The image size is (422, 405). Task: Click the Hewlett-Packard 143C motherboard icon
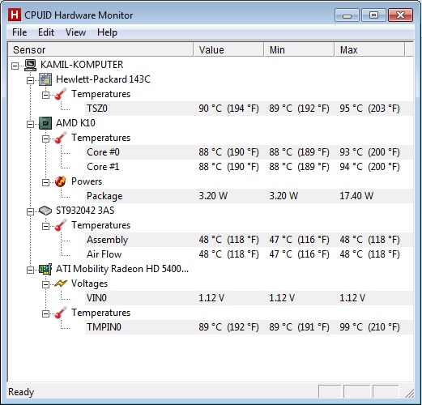pos(45,79)
